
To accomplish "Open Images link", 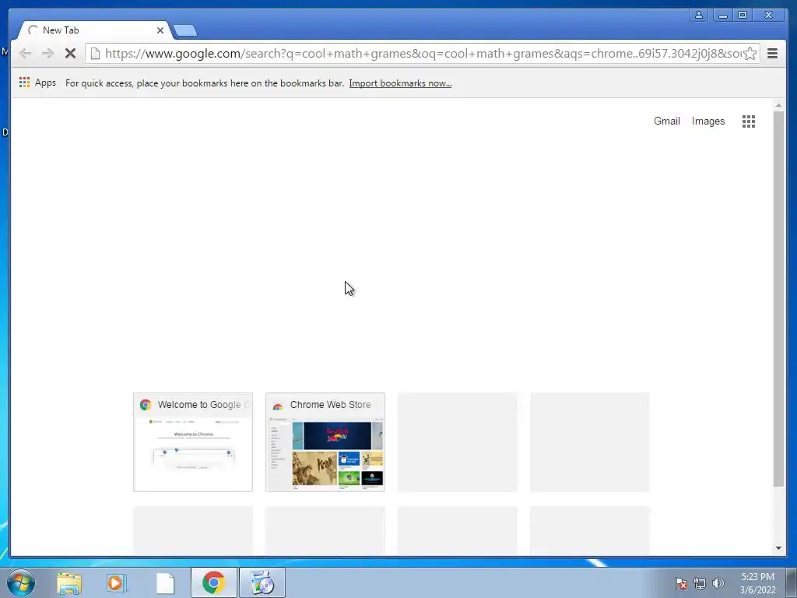I will pyautogui.click(x=708, y=121).
